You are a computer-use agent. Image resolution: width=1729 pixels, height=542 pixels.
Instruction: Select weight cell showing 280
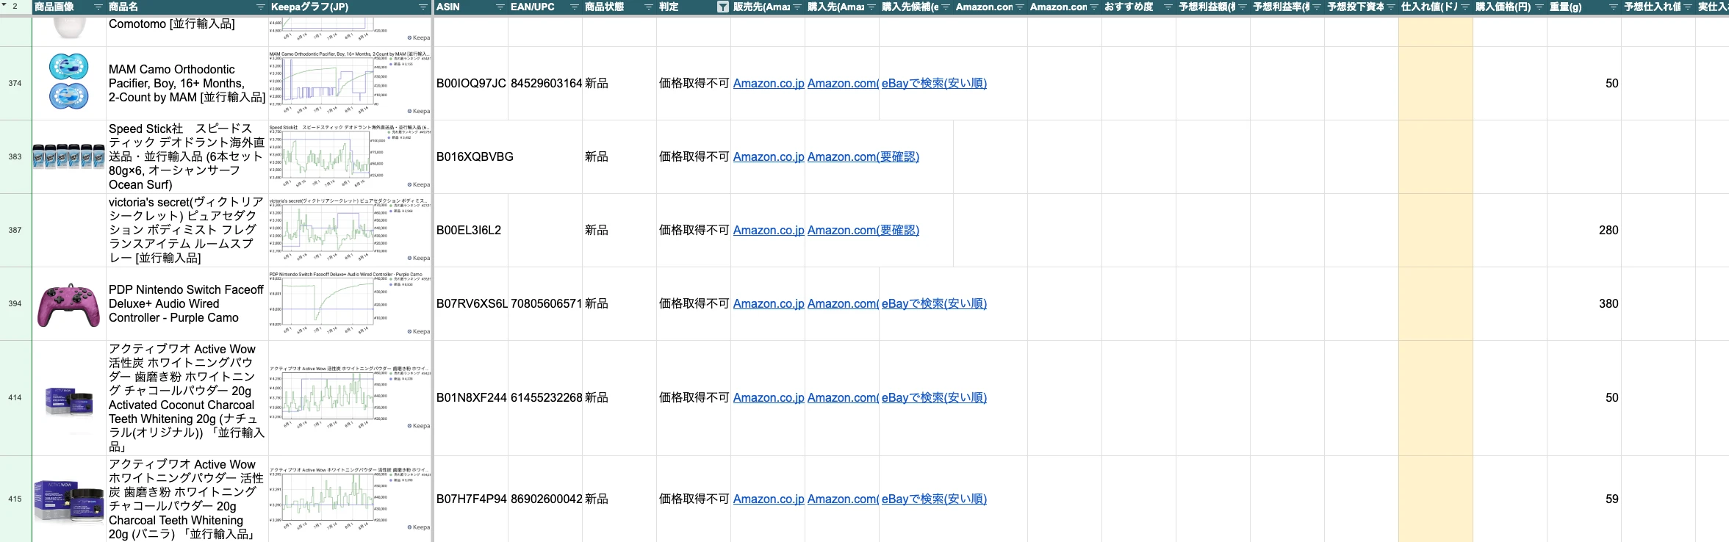[x=1584, y=231]
